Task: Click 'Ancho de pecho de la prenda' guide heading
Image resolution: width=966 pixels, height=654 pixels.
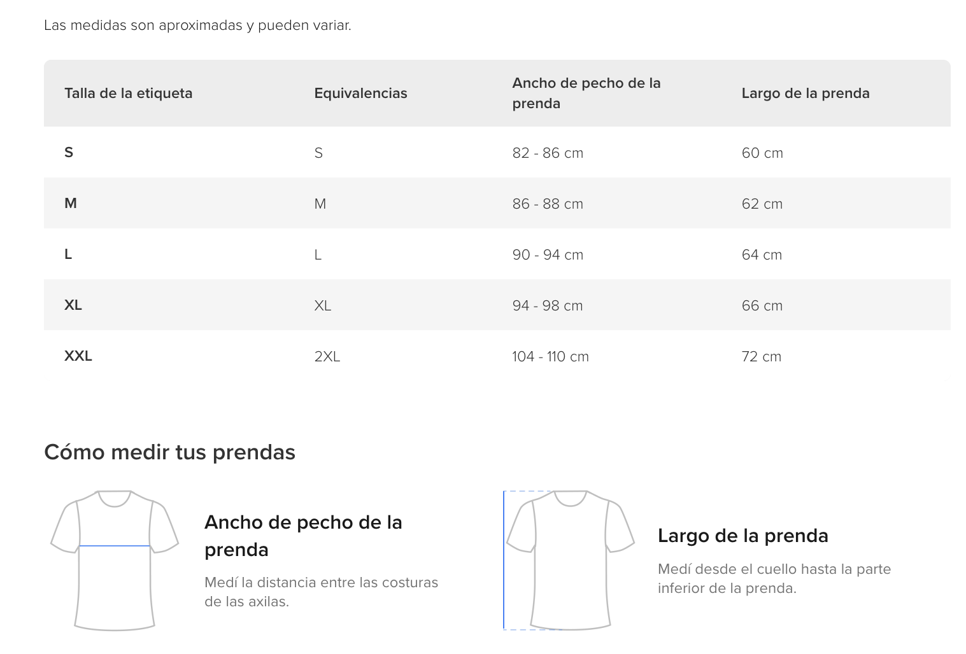Action: (x=303, y=536)
